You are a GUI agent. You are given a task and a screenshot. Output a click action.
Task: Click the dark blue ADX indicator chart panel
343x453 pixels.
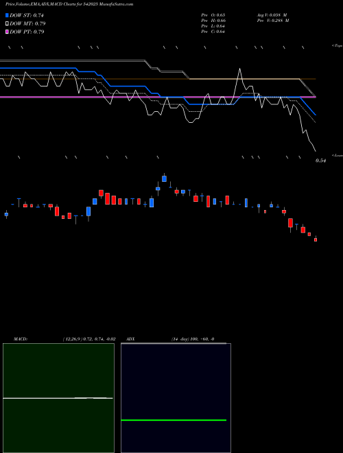176,398
